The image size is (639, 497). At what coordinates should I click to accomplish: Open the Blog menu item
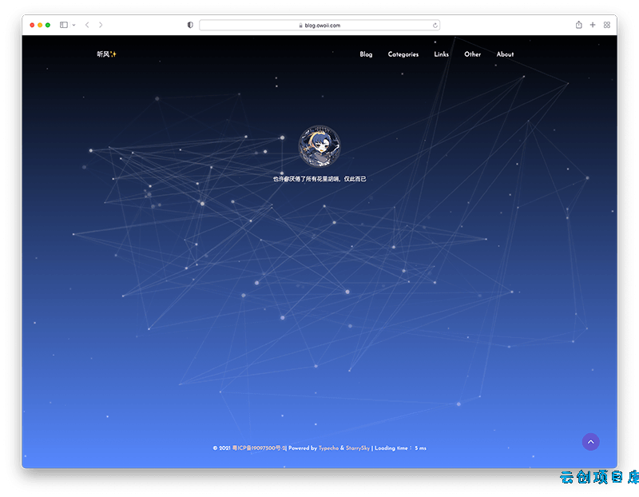pos(366,54)
